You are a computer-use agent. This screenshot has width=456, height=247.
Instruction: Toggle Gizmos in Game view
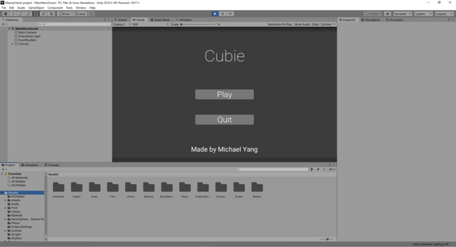coord(326,24)
